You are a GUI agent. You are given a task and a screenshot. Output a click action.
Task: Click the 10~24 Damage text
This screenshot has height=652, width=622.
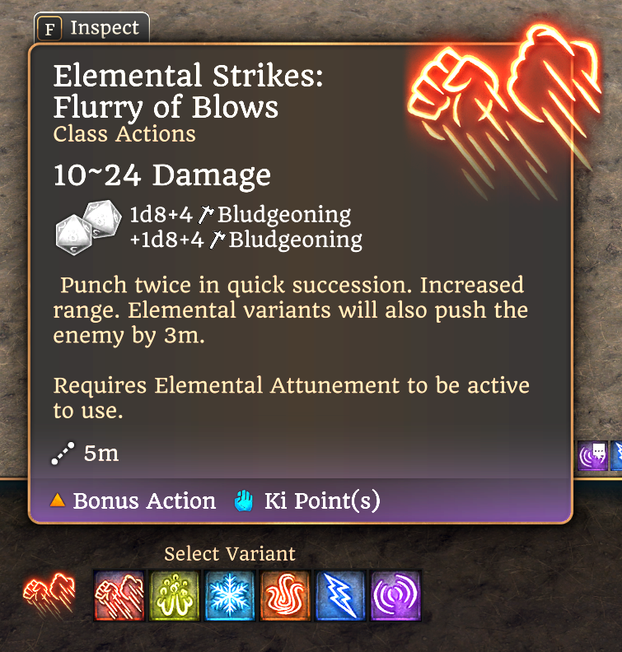pyautogui.click(x=162, y=175)
